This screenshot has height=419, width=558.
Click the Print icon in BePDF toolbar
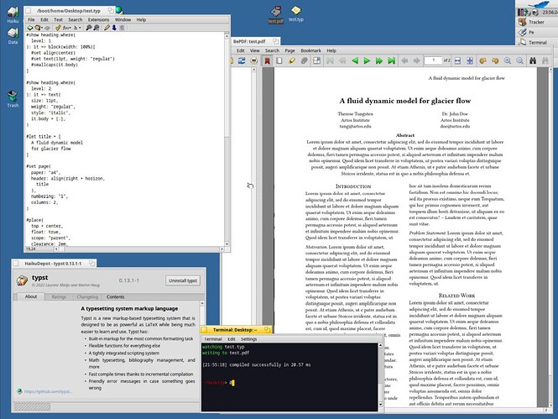tap(253, 60)
